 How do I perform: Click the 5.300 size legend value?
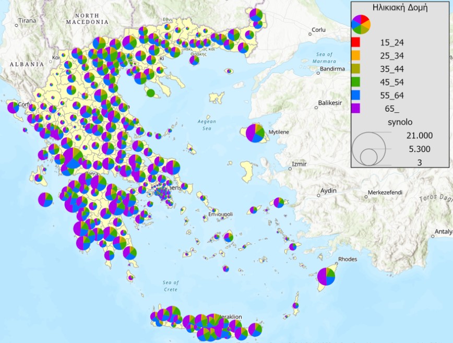click(420, 149)
